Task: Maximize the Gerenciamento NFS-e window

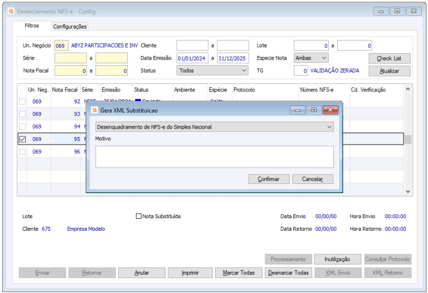Action: coord(397,11)
